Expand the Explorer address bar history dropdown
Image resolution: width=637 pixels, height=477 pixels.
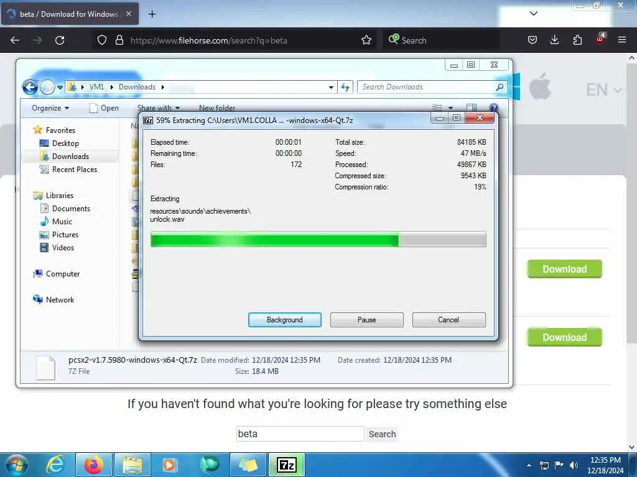[x=331, y=87]
